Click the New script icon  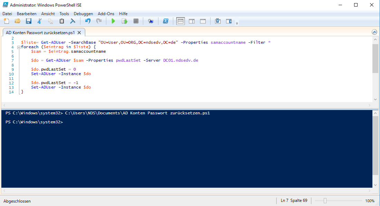coord(6,21)
